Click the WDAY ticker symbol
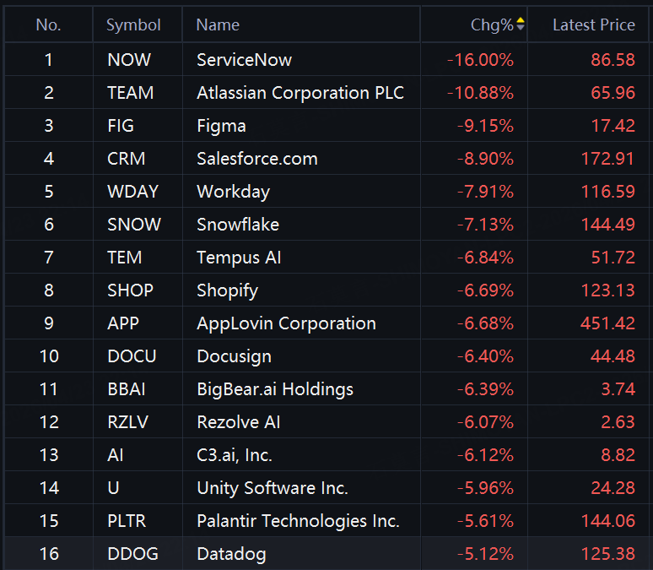This screenshot has height=570, width=653. [x=133, y=192]
